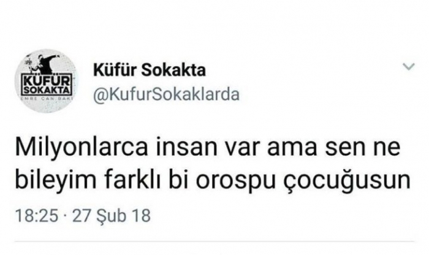Open the 18:25 · 27 Şub 18 timestamp
429x255 pixels.
click(x=83, y=215)
